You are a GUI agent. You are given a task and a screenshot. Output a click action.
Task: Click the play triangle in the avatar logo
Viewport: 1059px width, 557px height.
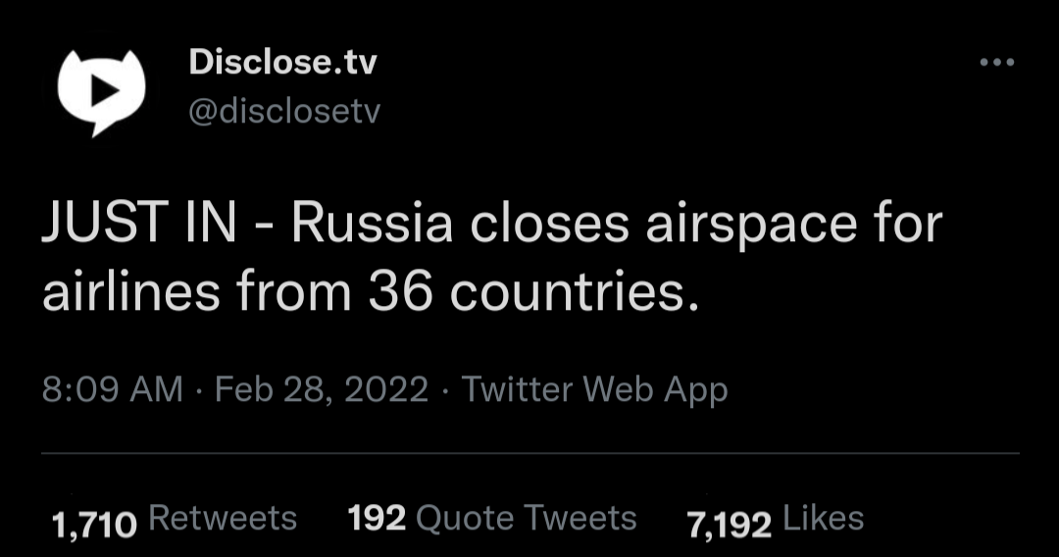(103, 88)
